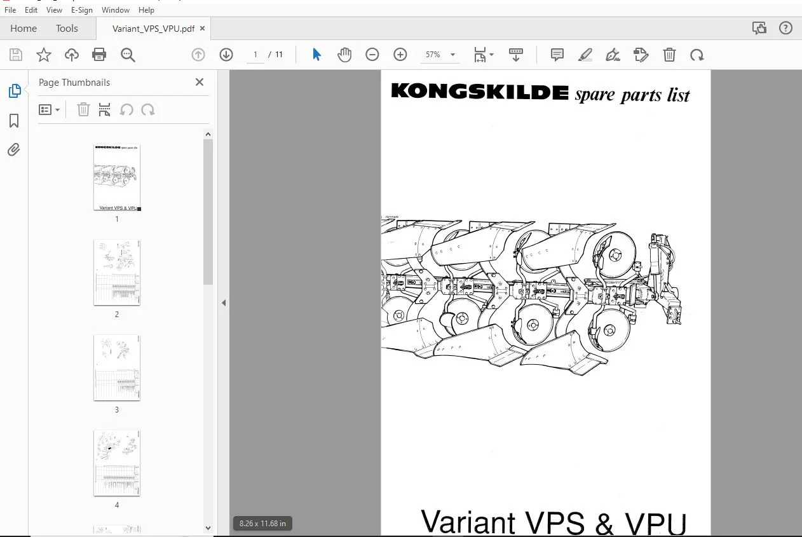This screenshot has width=802, height=537.
Task: Print the document
Action: 99,55
